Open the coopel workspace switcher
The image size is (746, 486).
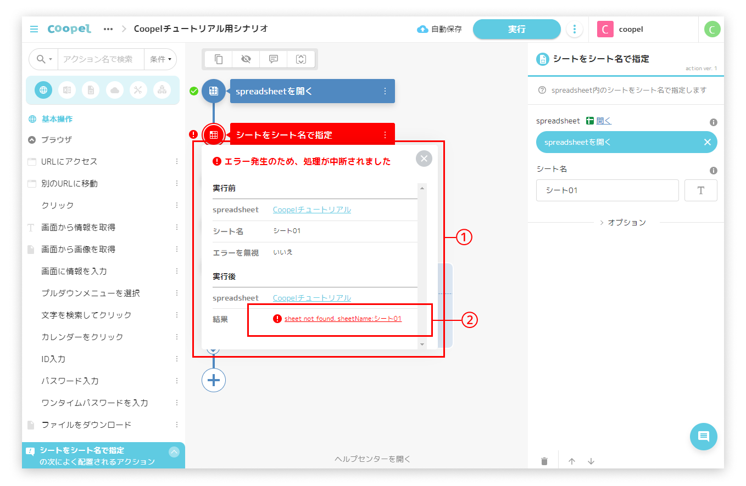pos(643,29)
